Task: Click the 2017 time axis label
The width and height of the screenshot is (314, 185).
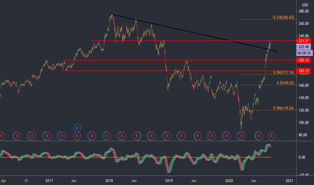Action: [x=49, y=181]
